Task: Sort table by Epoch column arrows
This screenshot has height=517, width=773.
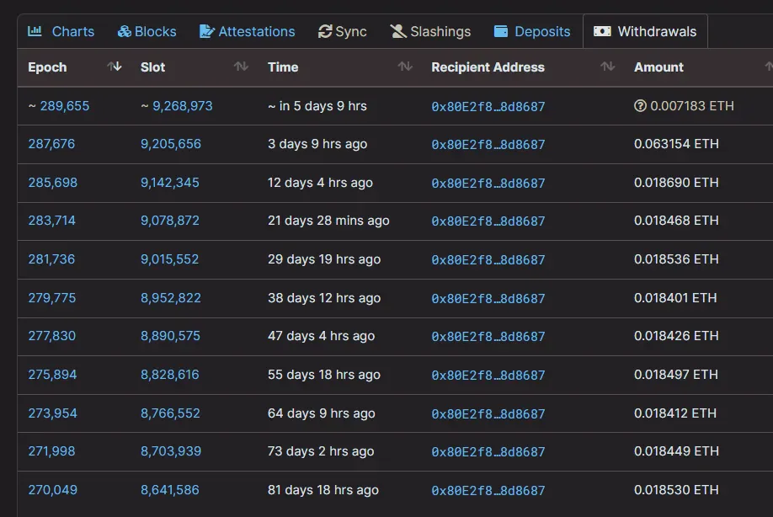Action: click(115, 67)
